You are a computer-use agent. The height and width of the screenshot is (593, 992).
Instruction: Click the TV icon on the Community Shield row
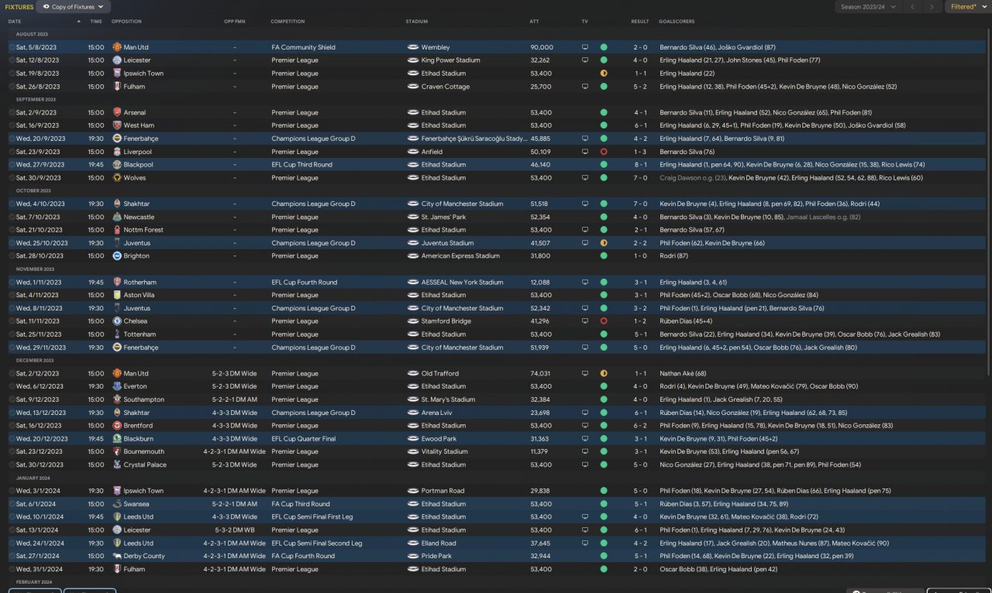(x=585, y=47)
